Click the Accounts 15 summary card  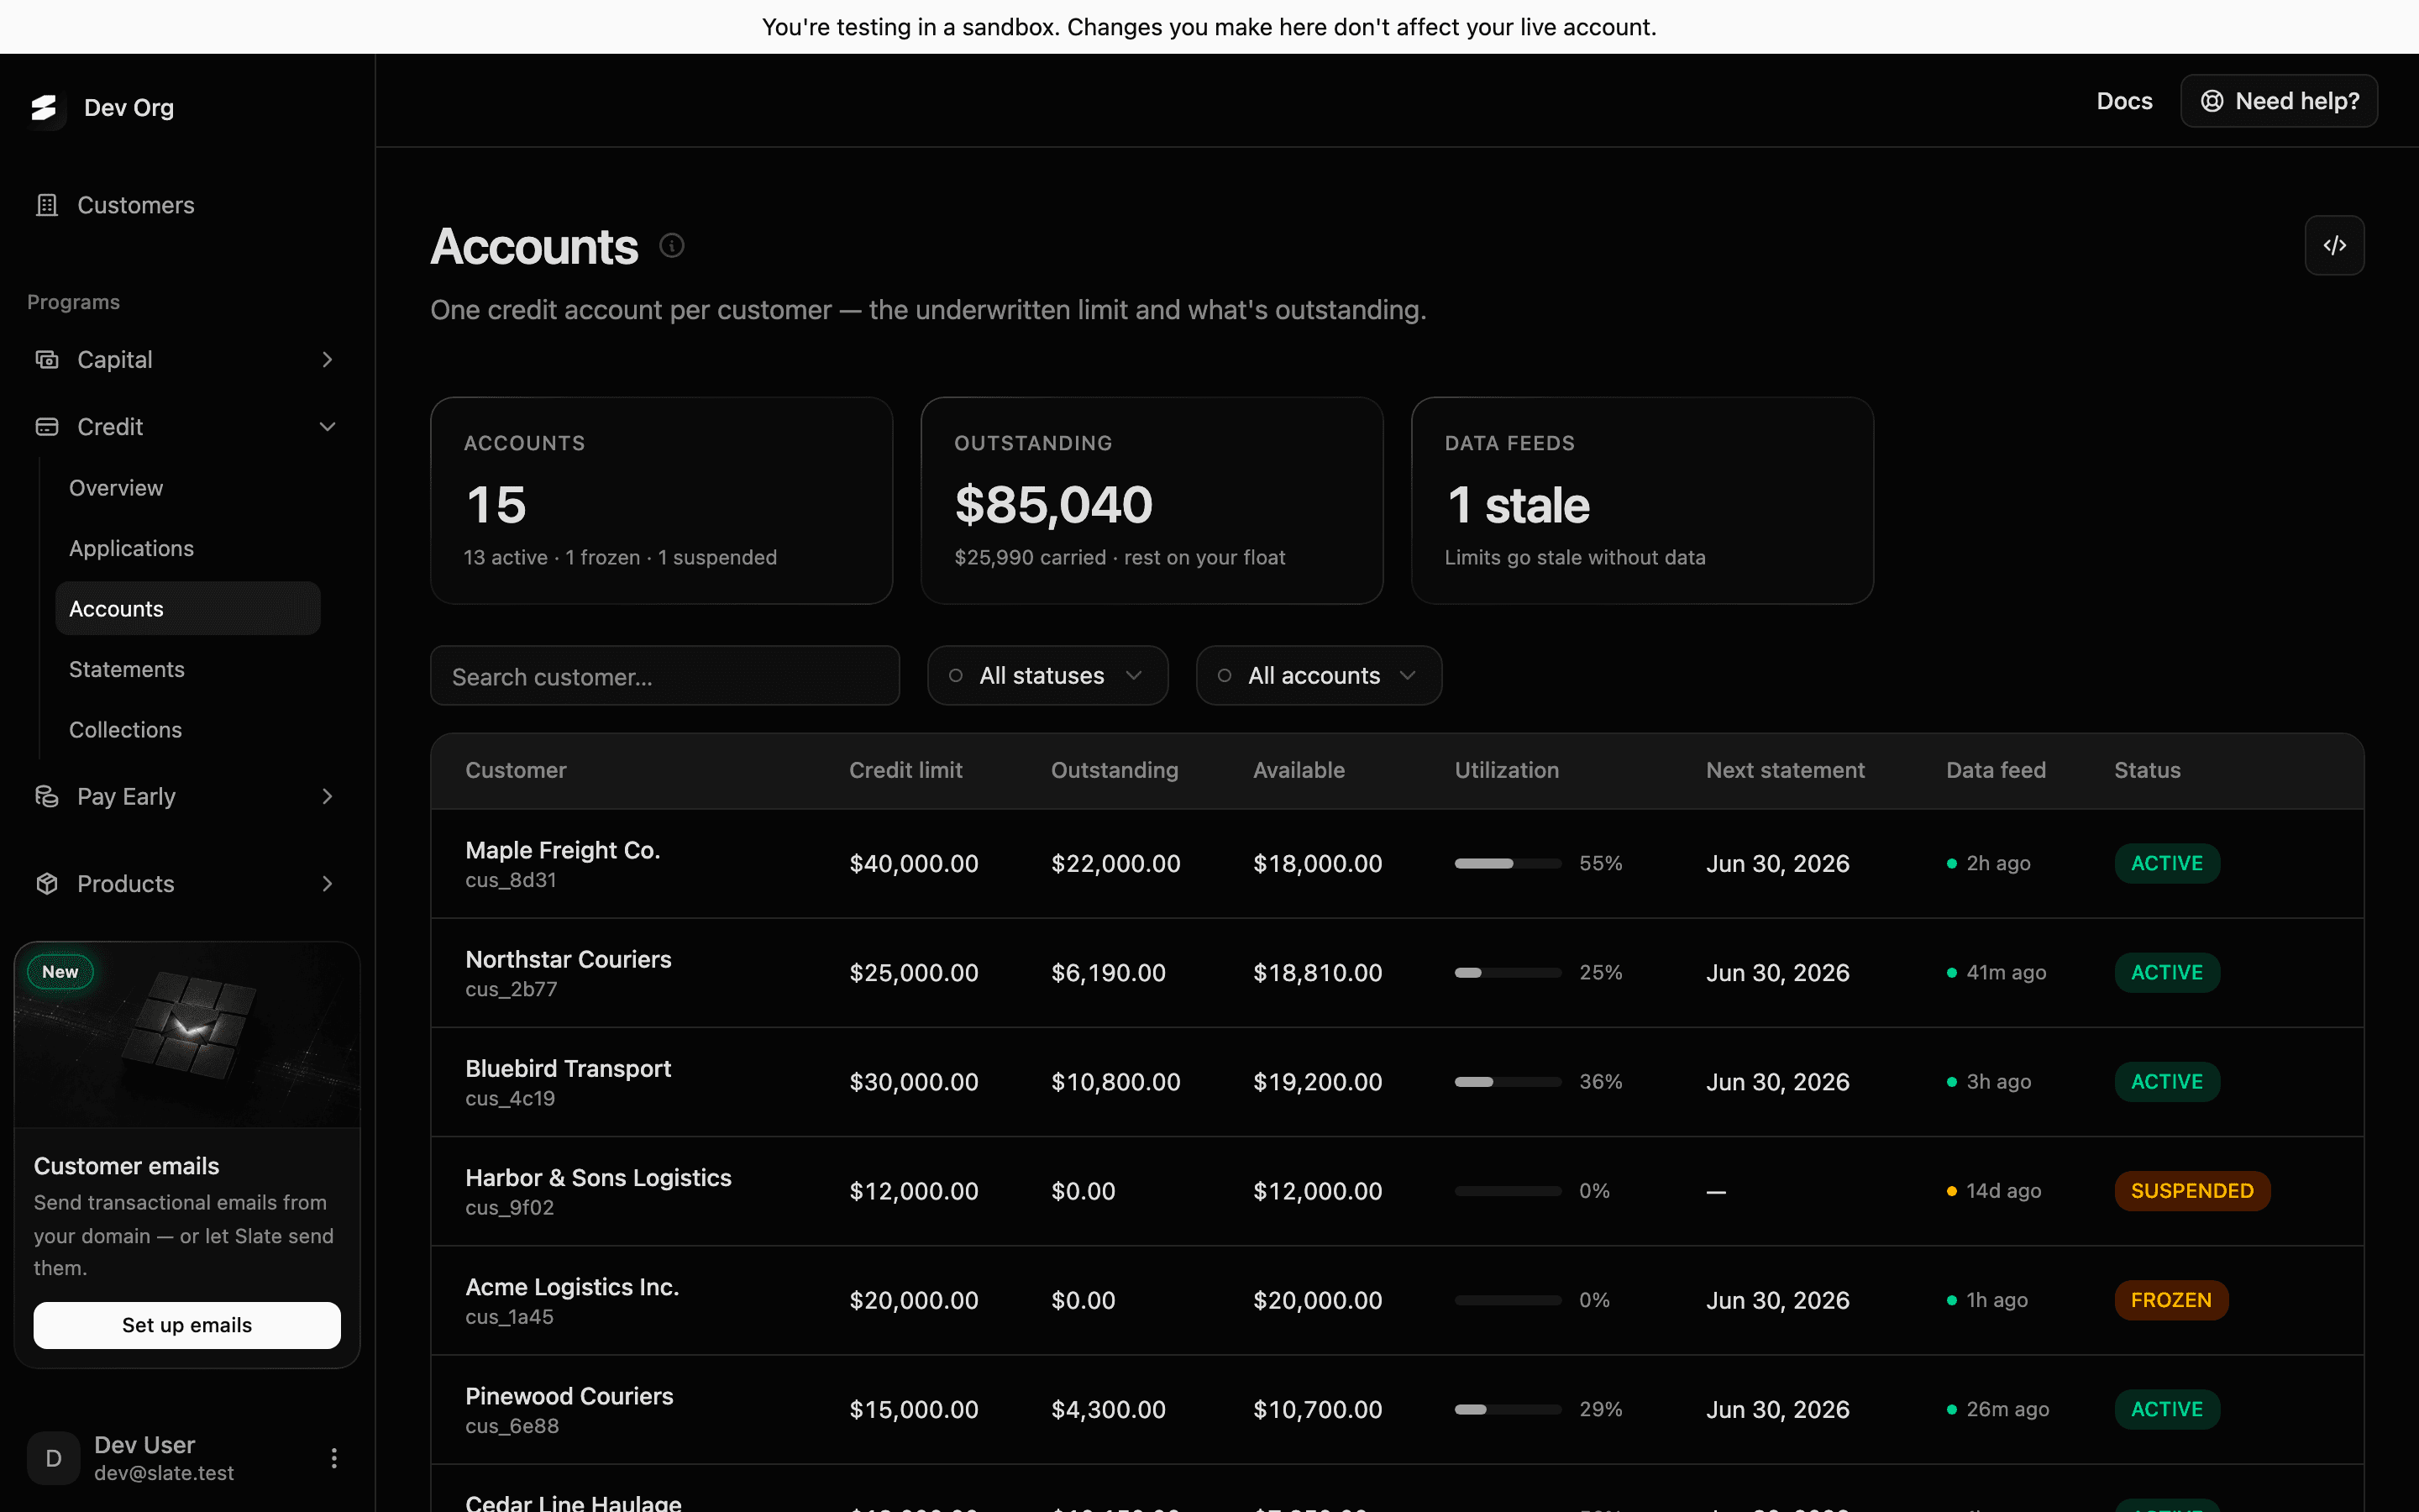pyautogui.click(x=661, y=500)
